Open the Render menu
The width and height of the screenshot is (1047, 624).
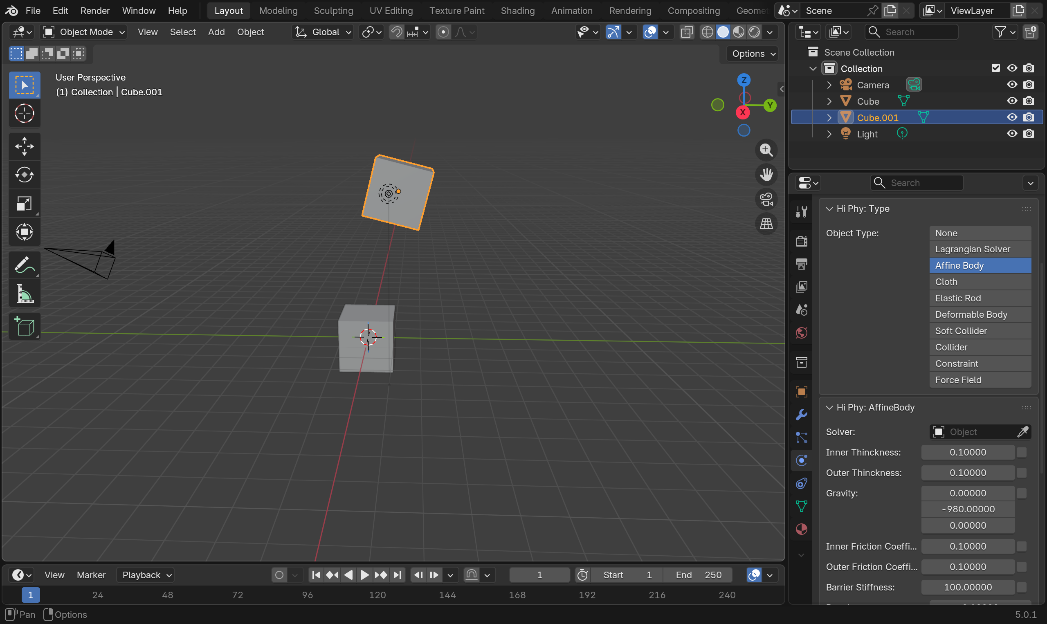(x=95, y=11)
